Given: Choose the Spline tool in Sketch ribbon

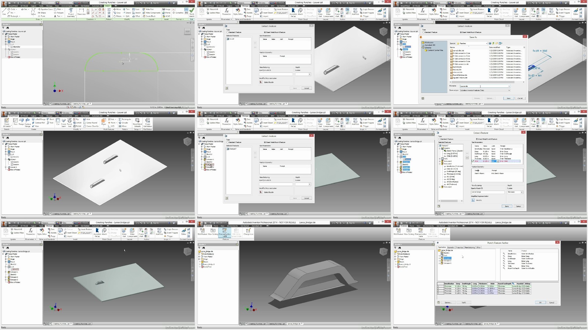Looking at the screenshot, I should pyautogui.click(x=33, y=12).
